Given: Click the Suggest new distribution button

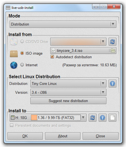Looking at the screenshot, I should 68,101.
